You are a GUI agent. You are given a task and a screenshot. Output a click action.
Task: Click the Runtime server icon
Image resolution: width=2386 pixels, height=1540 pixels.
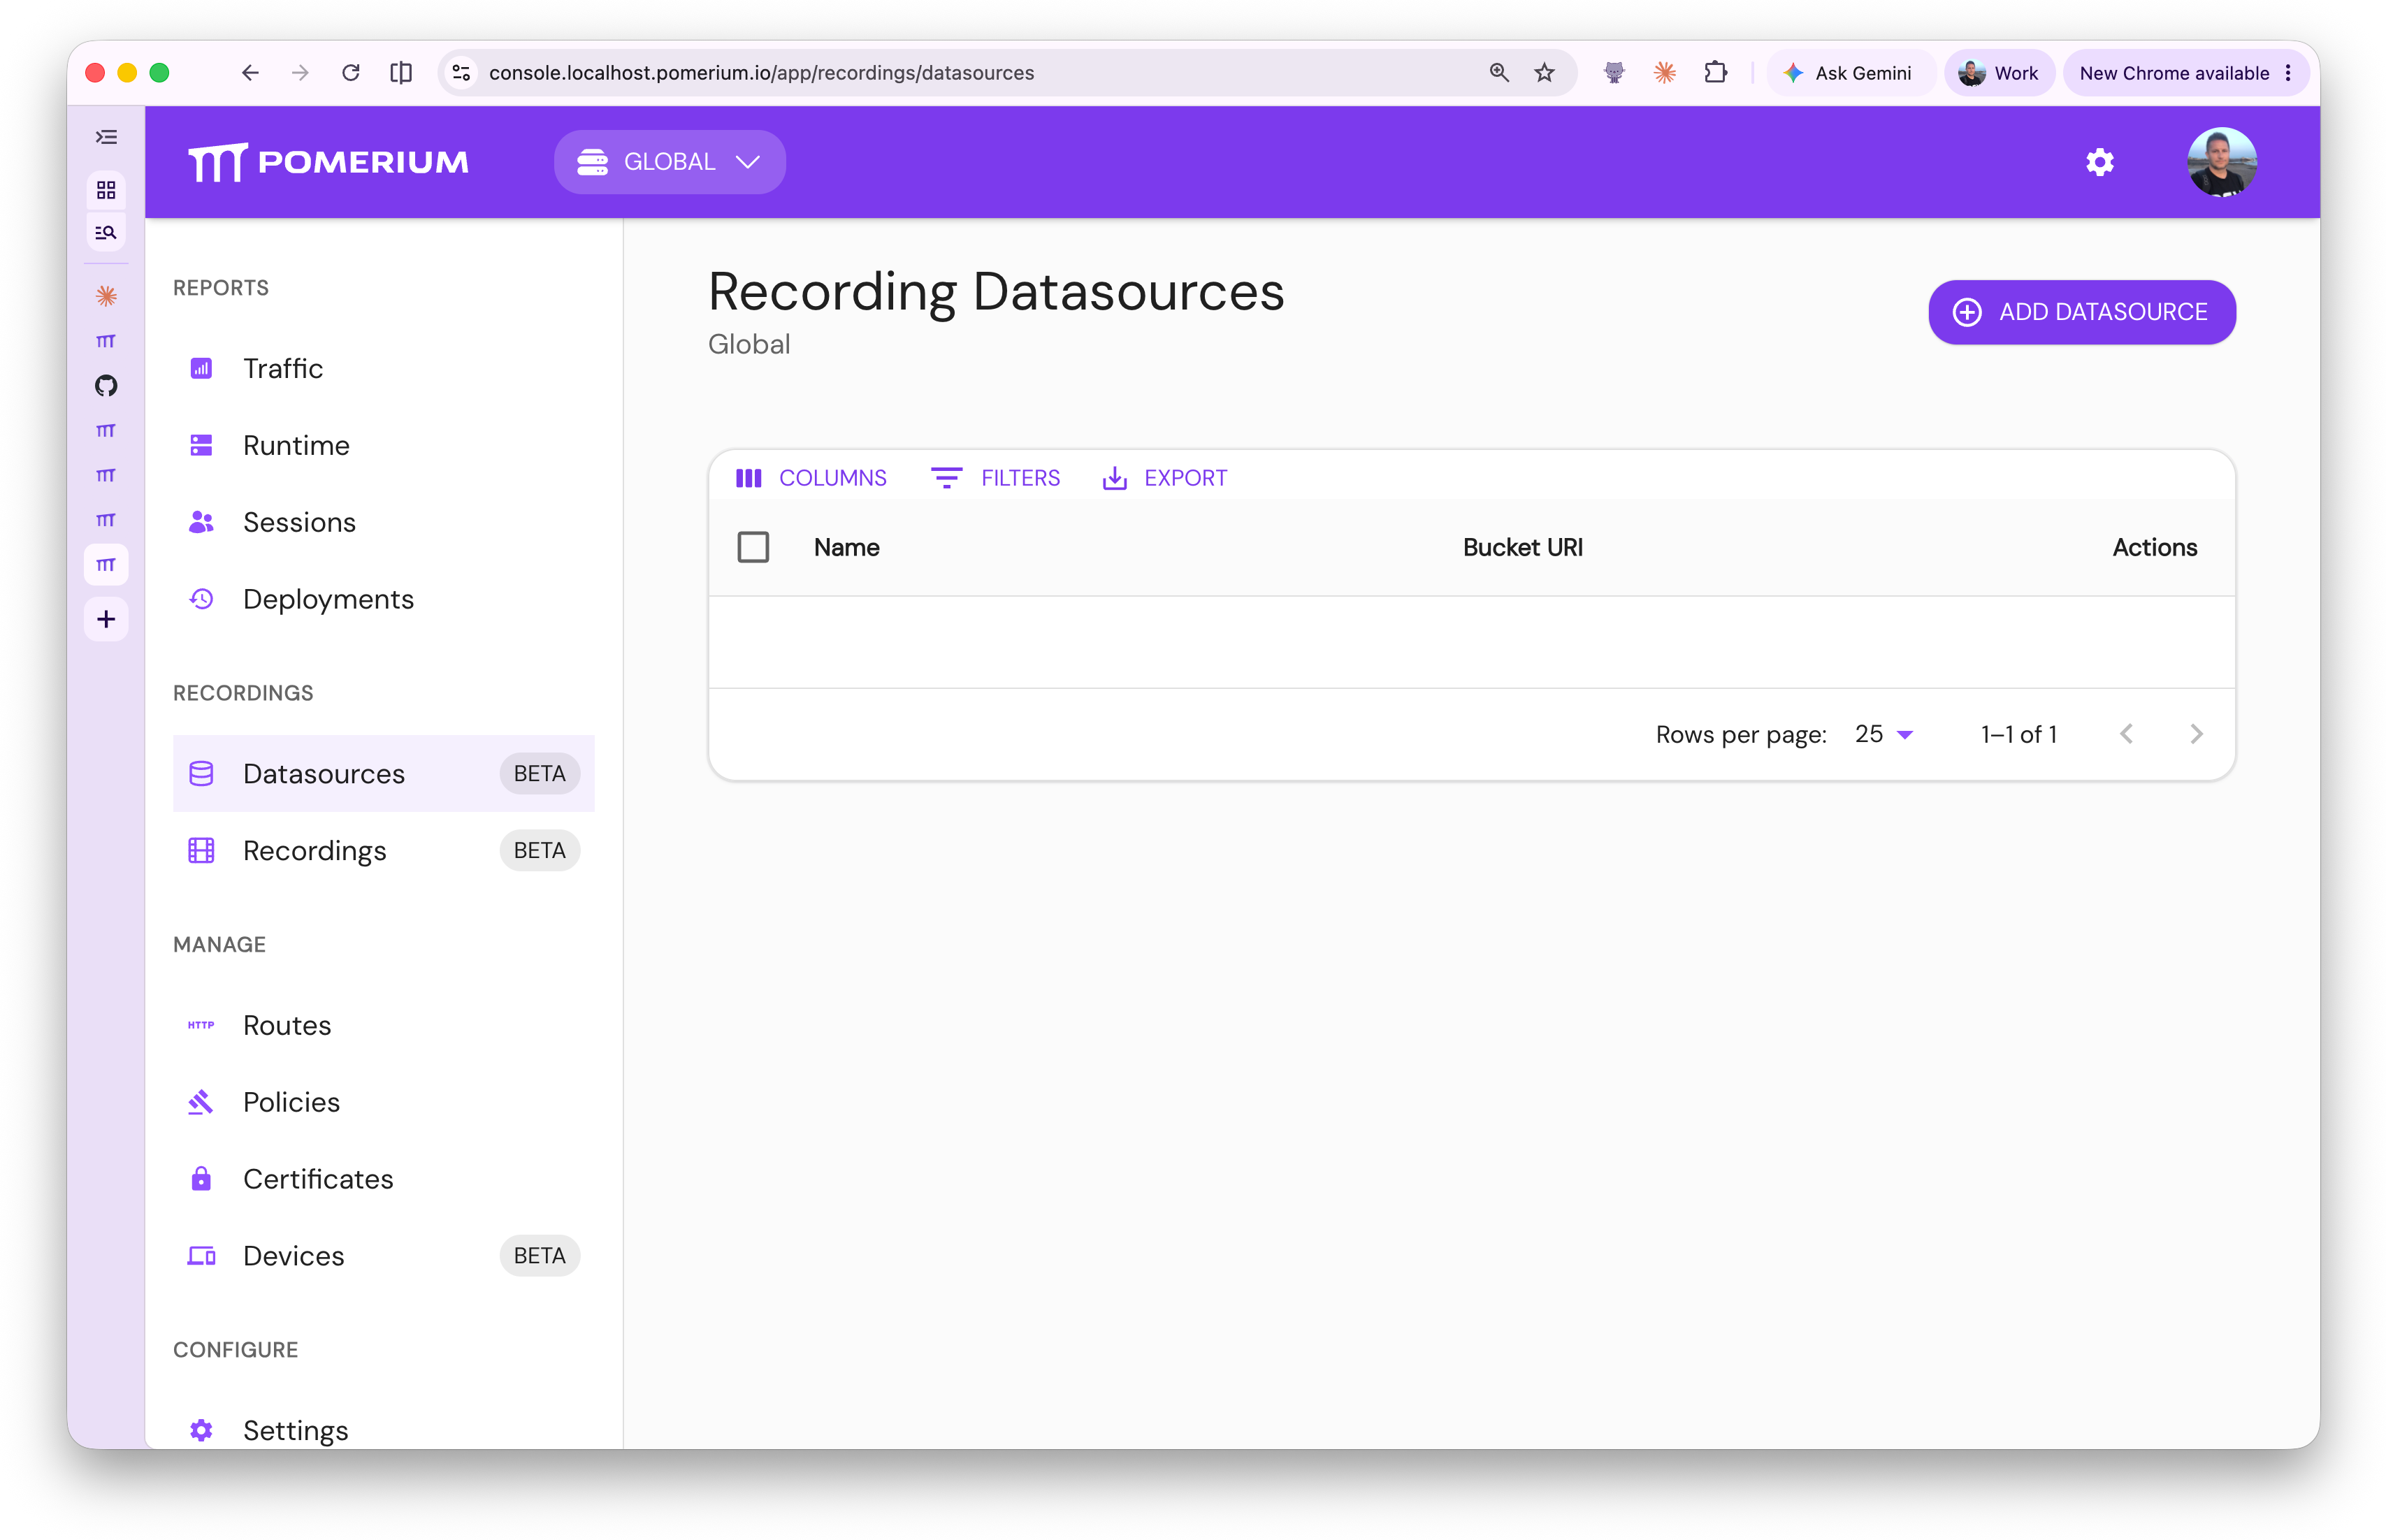[201, 445]
